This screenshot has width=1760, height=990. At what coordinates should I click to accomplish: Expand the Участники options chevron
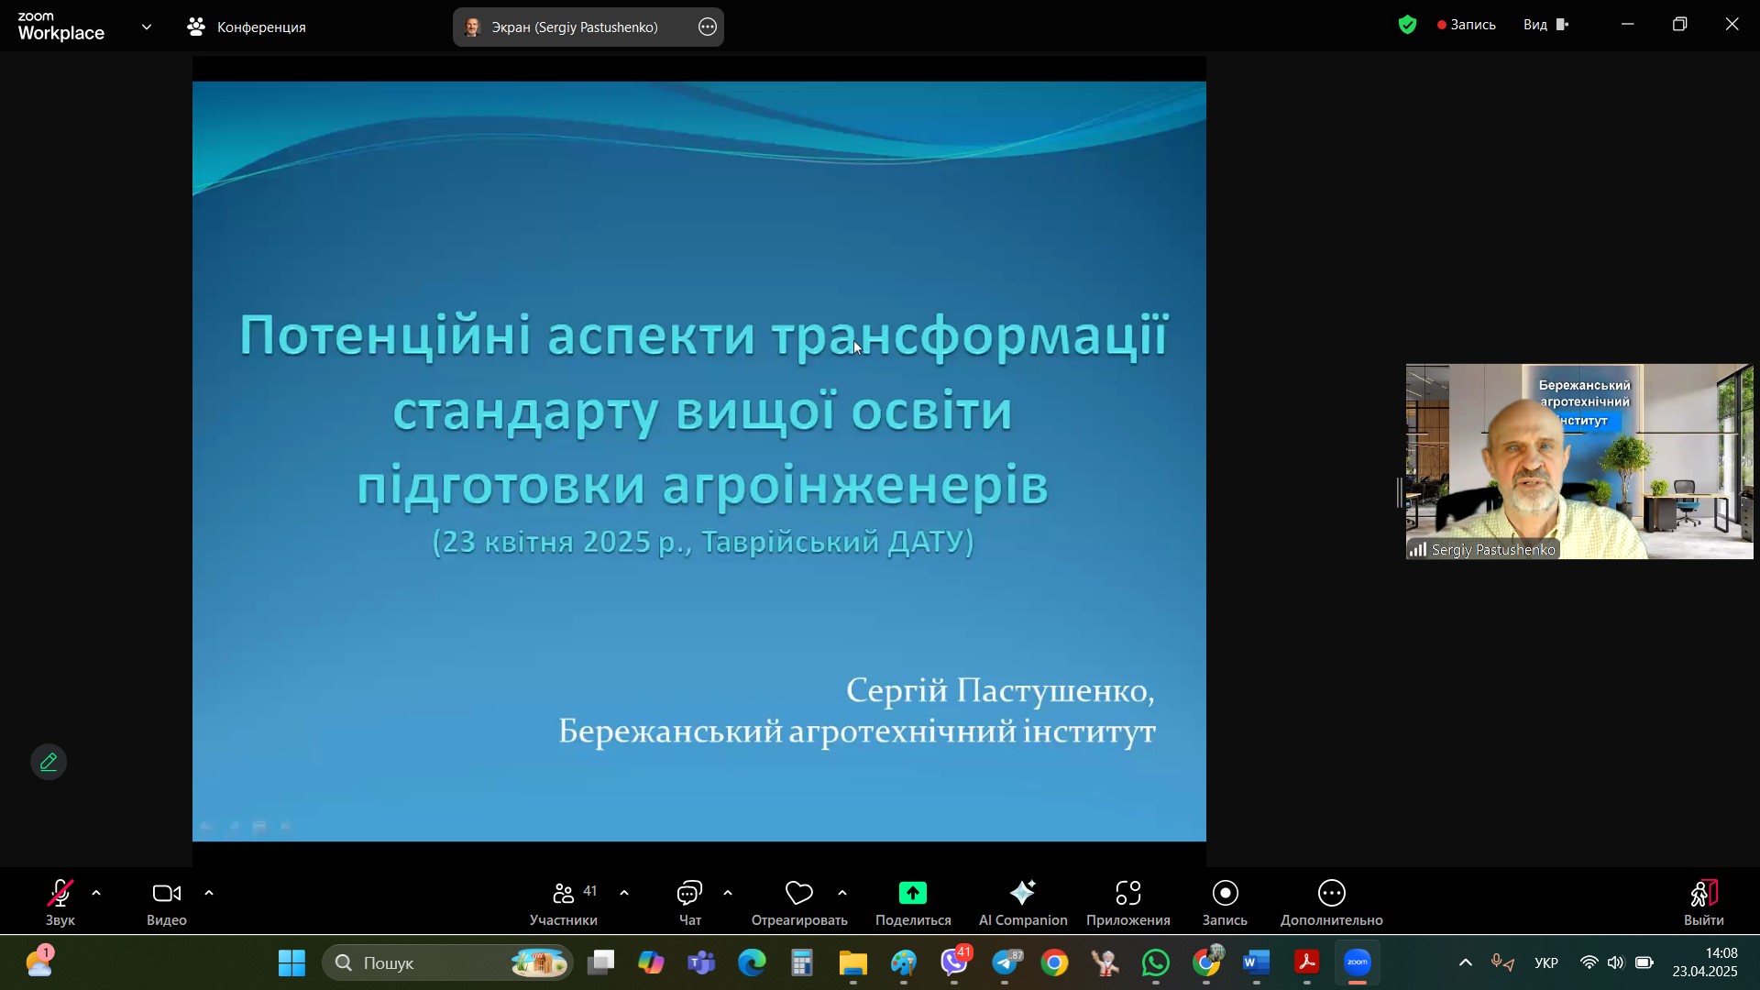[624, 893]
